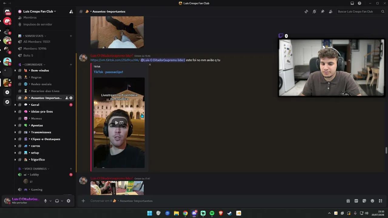Open the frigorifico channel
388x218 pixels.
pyautogui.click(x=45, y=160)
